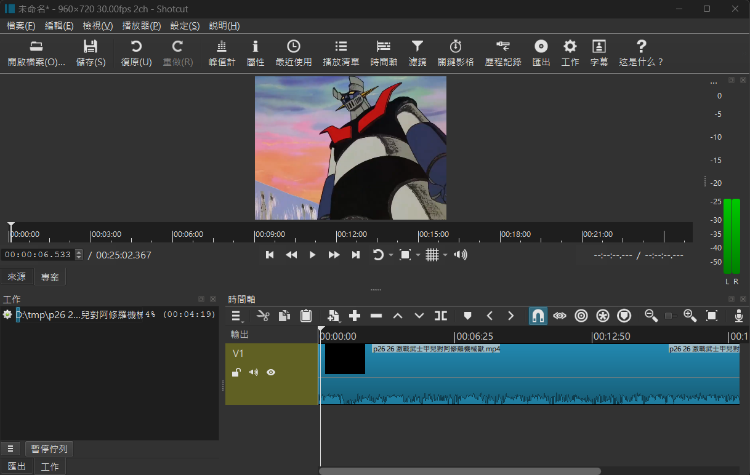The image size is (750, 475).
Task: Click the timeline zoom slider handle
Action: [669, 316]
